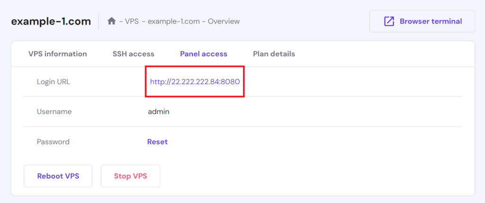Open the SSH access tab
Image resolution: width=485 pixels, height=203 pixels.
click(x=133, y=54)
